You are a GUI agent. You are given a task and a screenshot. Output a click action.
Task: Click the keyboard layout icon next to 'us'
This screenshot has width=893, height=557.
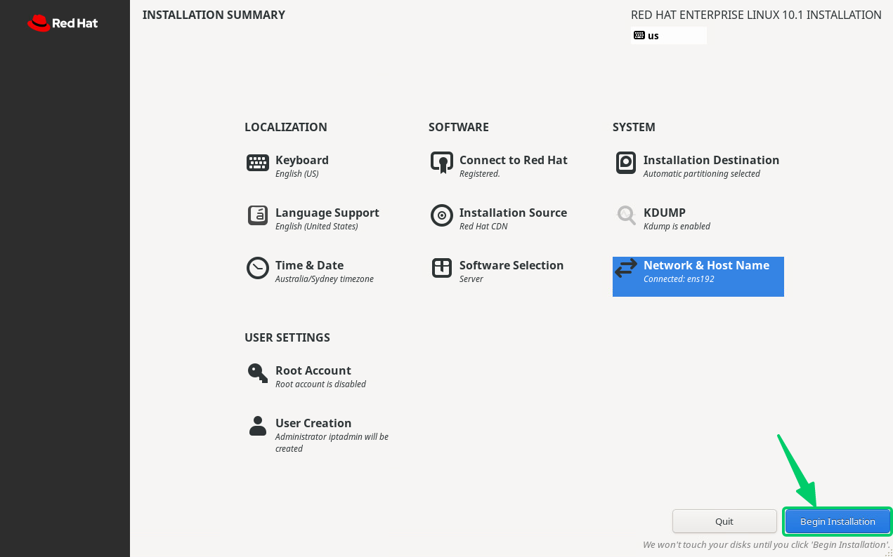pos(639,35)
